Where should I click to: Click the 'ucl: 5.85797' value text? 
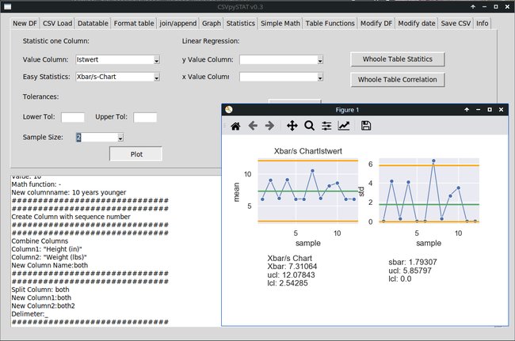pyautogui.click(x=410, y=271)
